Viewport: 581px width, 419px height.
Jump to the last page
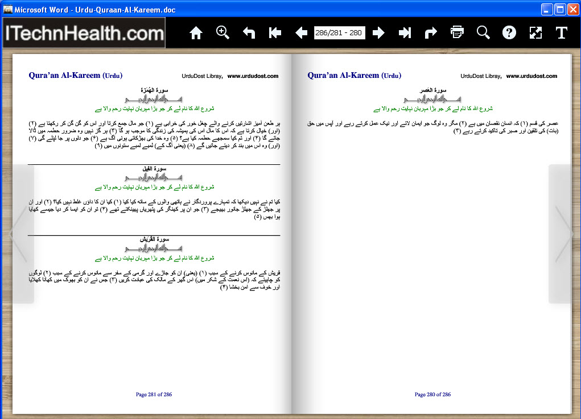tap(405, 33)
